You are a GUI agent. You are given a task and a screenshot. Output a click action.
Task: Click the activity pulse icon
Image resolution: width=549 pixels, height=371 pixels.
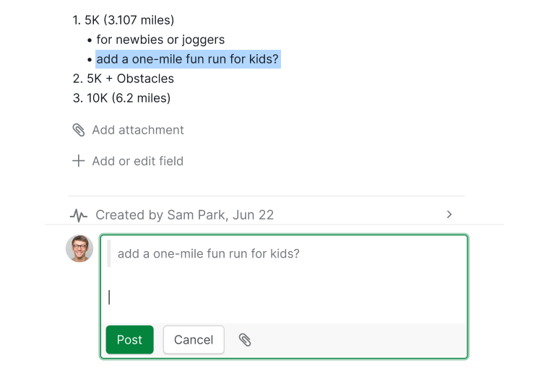(x=79, y=215)
